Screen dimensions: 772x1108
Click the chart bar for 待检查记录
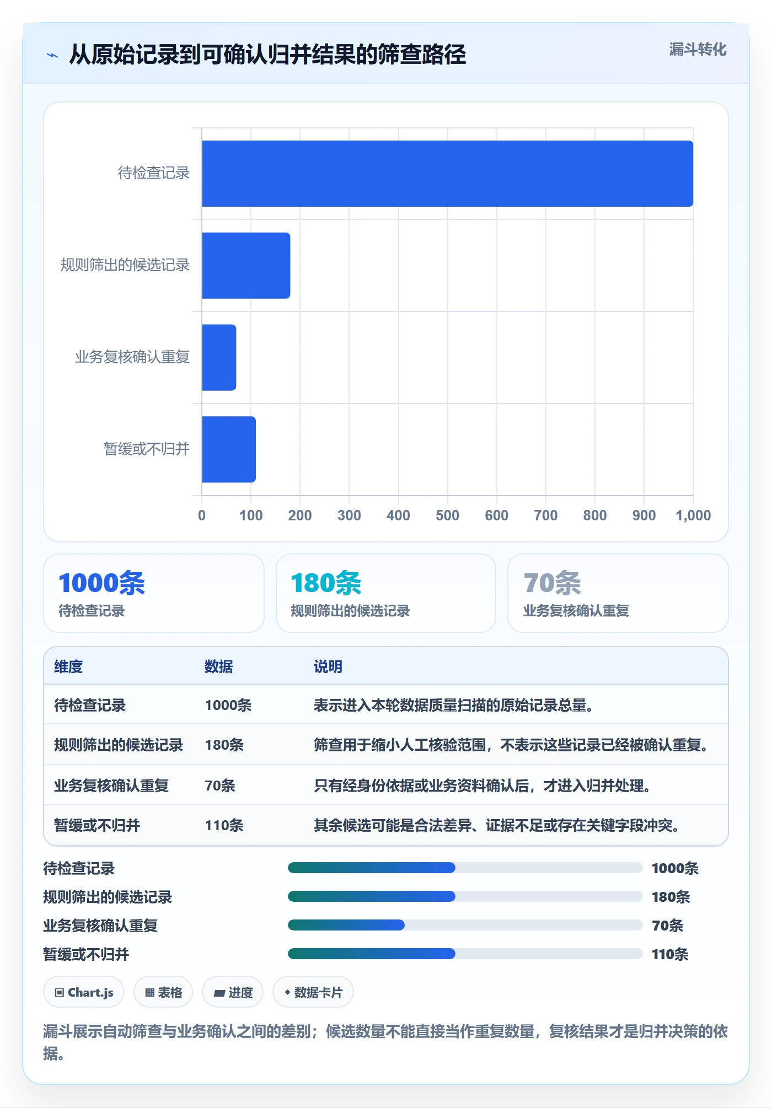click(447, 174)
